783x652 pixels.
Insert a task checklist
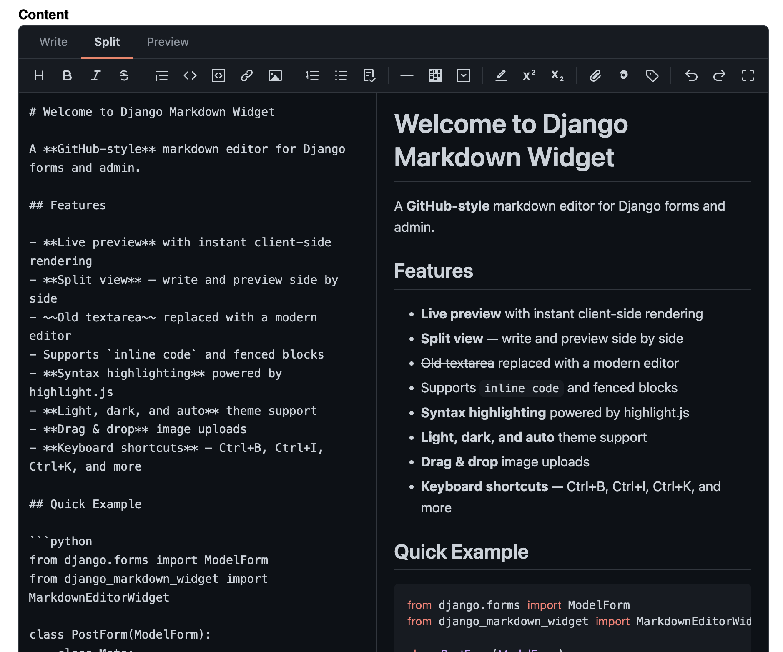pos(369,76)
